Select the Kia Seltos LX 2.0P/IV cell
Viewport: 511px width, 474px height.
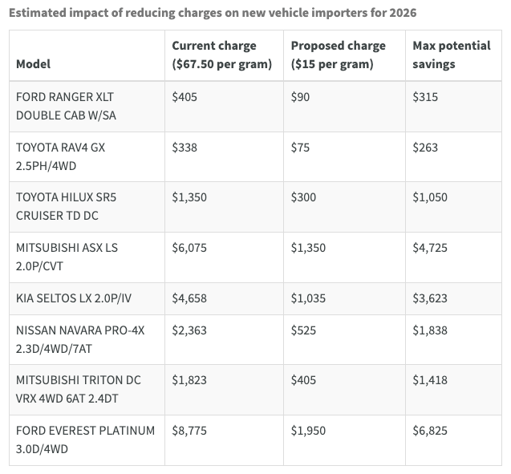coord(73,298)
